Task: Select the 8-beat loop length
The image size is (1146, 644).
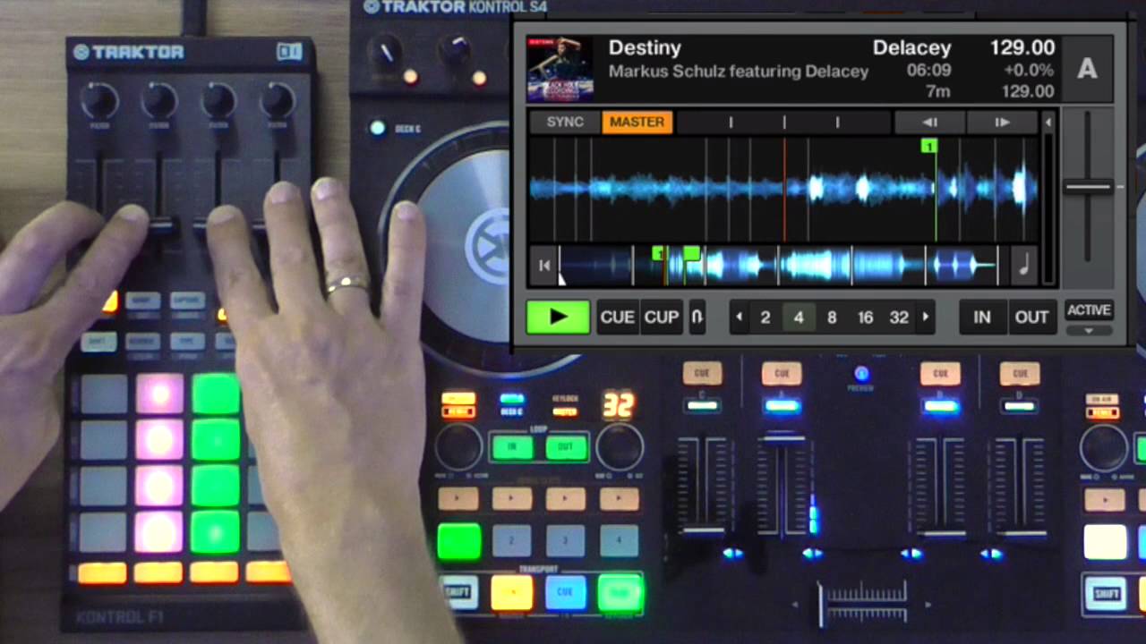Action: tap(831, 317)
